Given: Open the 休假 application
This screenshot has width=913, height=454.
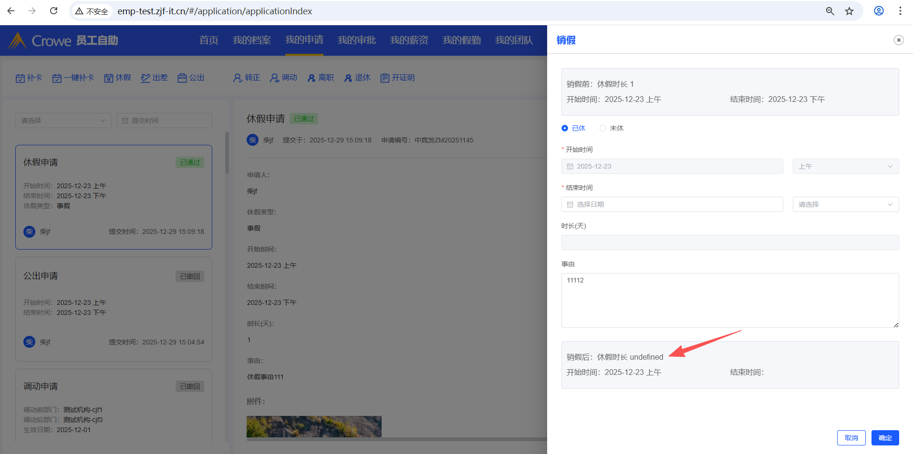Looking at the screenshot, I should point(117,78).
